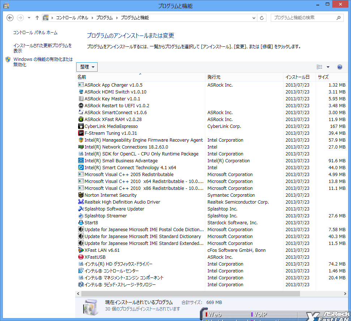Click the cFos Software GmbH, Bonn cell
The width and height of the screenshot is (351, 321).
[x=236, y=250]
